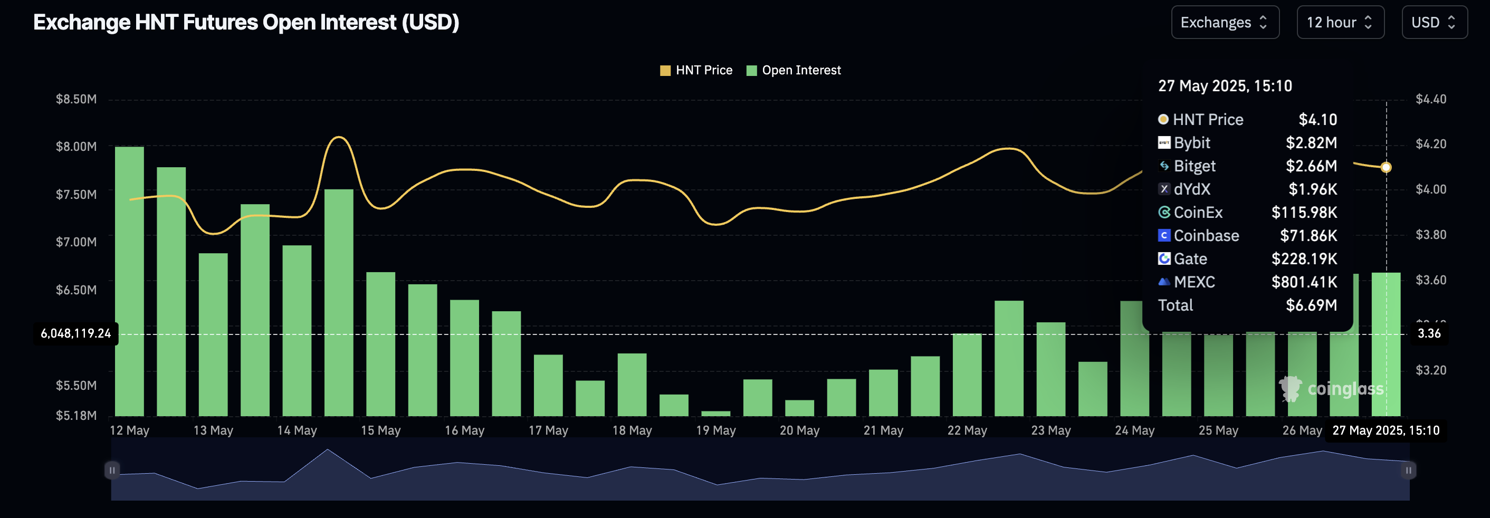Click the Bybit $2.82M value
Image resolution: width=1490 pixels, height=518 pixels.
point(1311,143)
